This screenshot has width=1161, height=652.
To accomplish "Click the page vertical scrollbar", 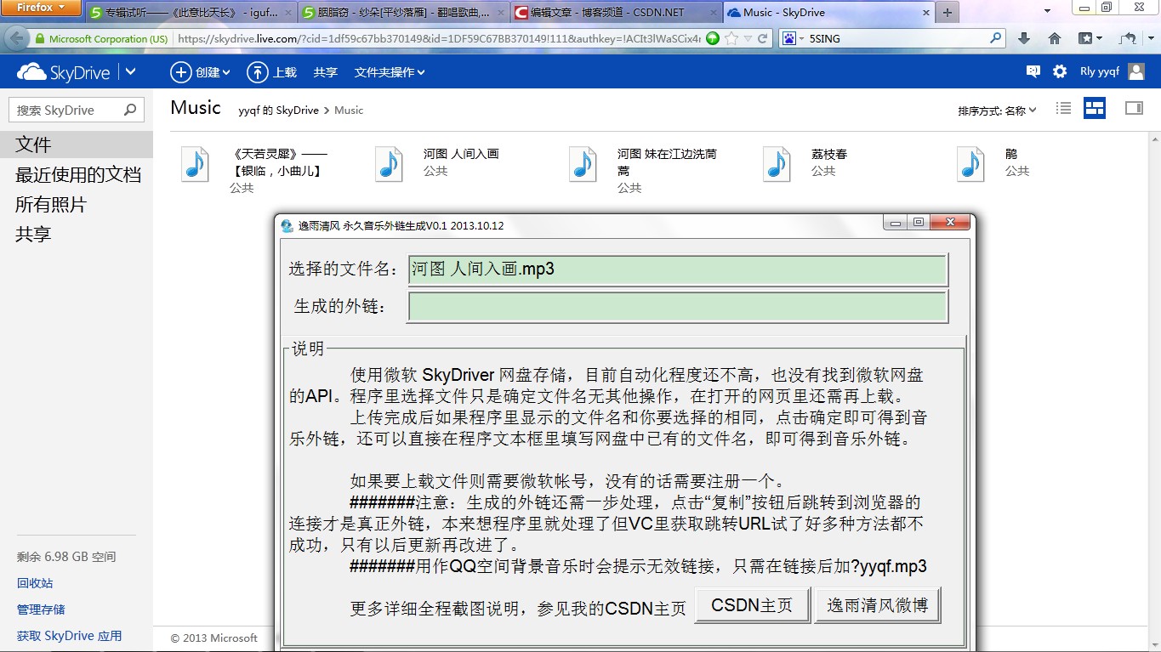I will coord(1154,392).
